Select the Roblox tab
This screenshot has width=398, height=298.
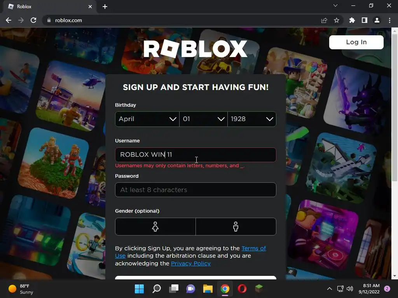50,7
